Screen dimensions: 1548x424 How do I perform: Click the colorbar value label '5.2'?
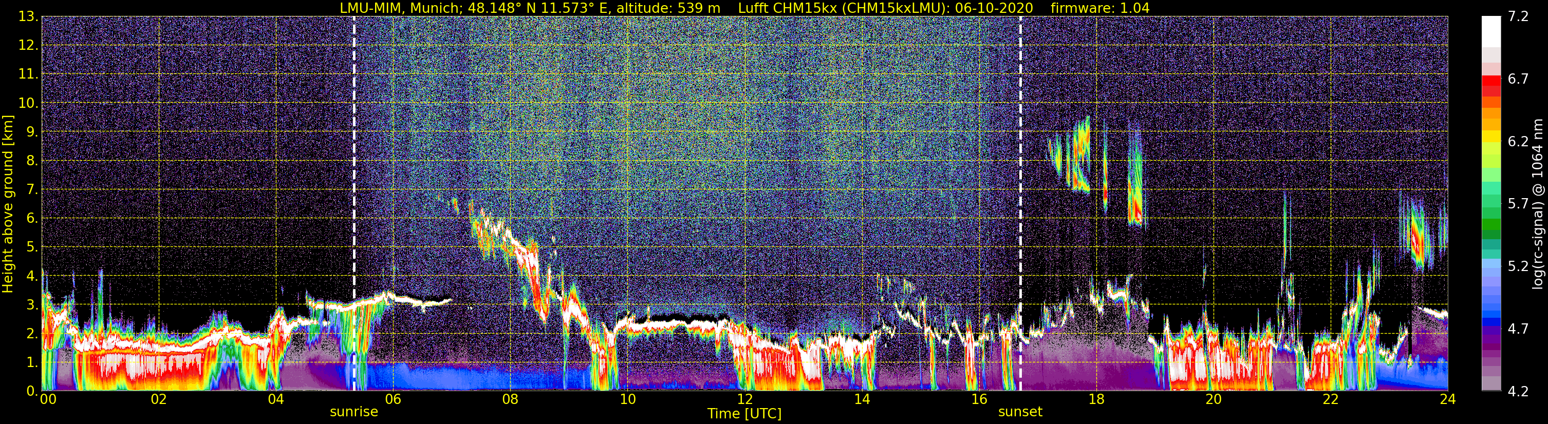click(x=1518, y=266)
